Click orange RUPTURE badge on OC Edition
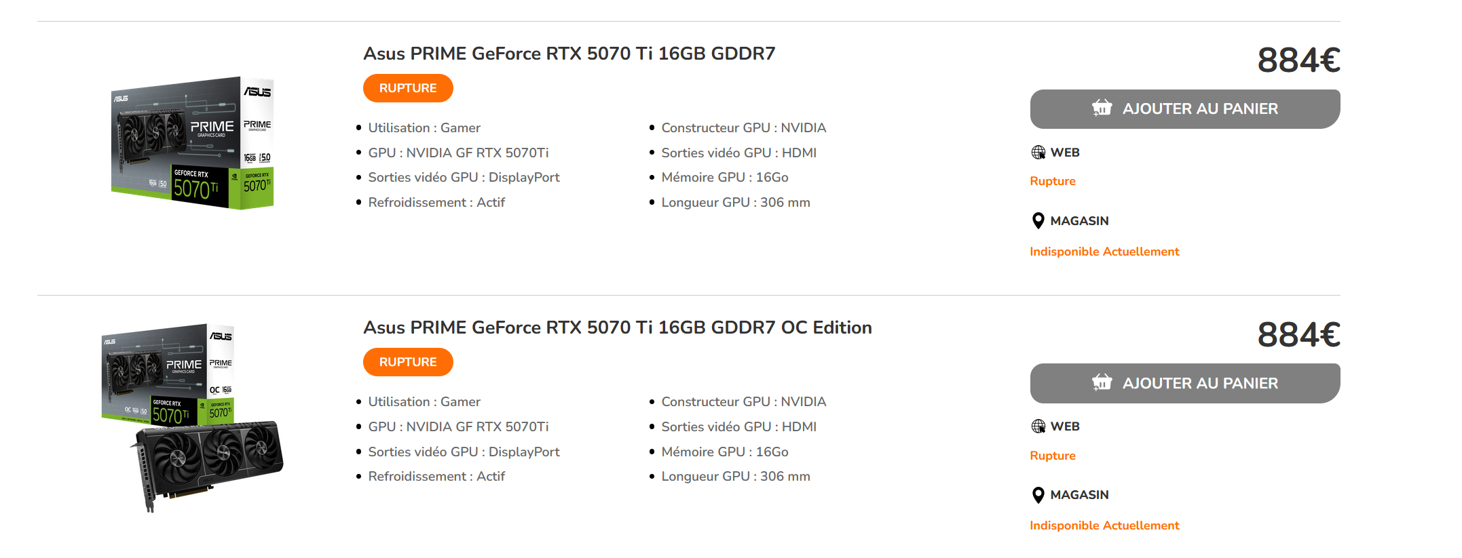The width and height of the screenshot is (1462, 558). click(x=408, y=362)
